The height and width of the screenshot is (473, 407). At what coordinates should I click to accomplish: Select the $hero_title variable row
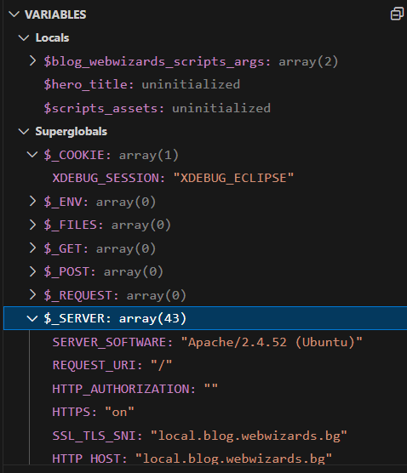click(205, 84)
